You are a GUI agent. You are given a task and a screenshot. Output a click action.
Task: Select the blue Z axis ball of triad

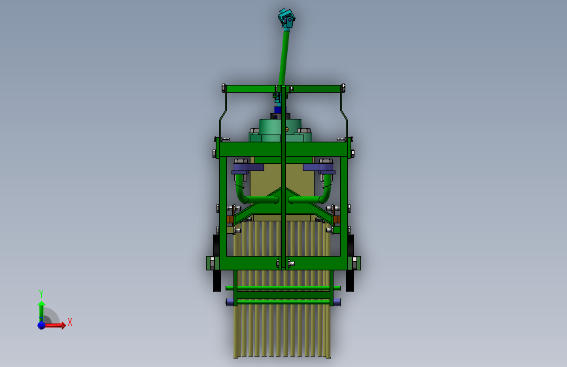(x=42, y=325)
